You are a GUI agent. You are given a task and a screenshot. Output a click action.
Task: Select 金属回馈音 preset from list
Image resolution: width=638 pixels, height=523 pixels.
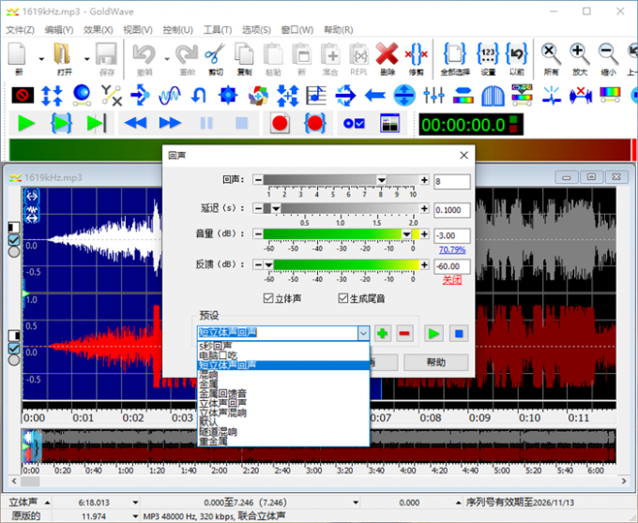283,394
